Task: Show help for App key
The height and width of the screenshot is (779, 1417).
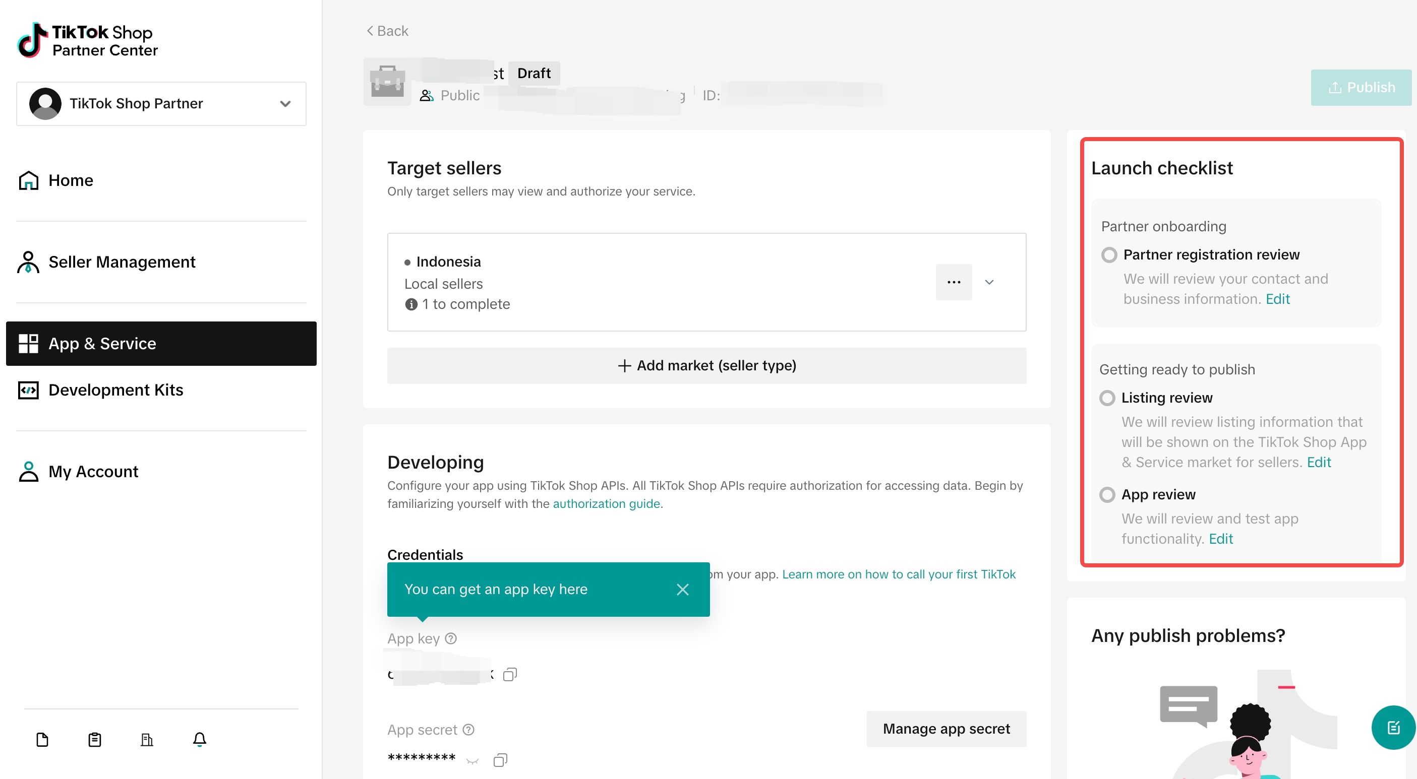Action: click(x=451, y=638)
